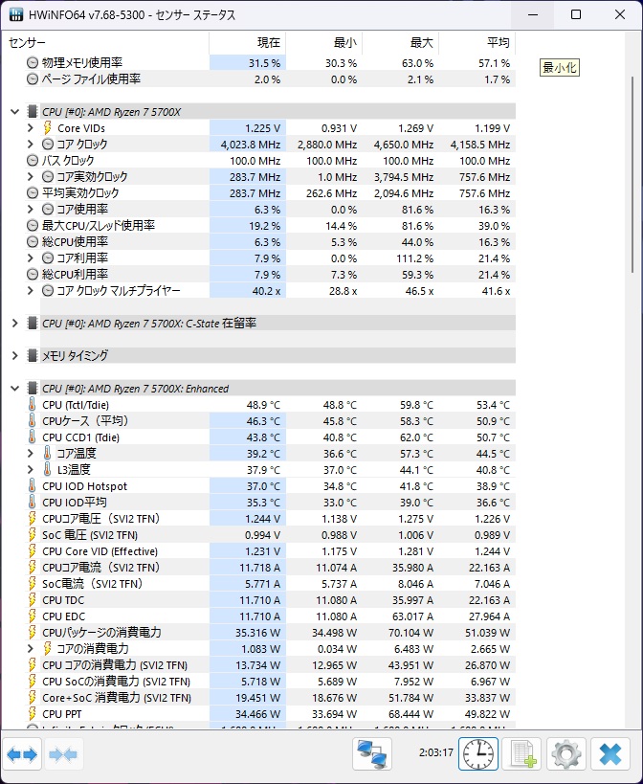
Task: Click the 最小 column header
Action: (323, 43)
